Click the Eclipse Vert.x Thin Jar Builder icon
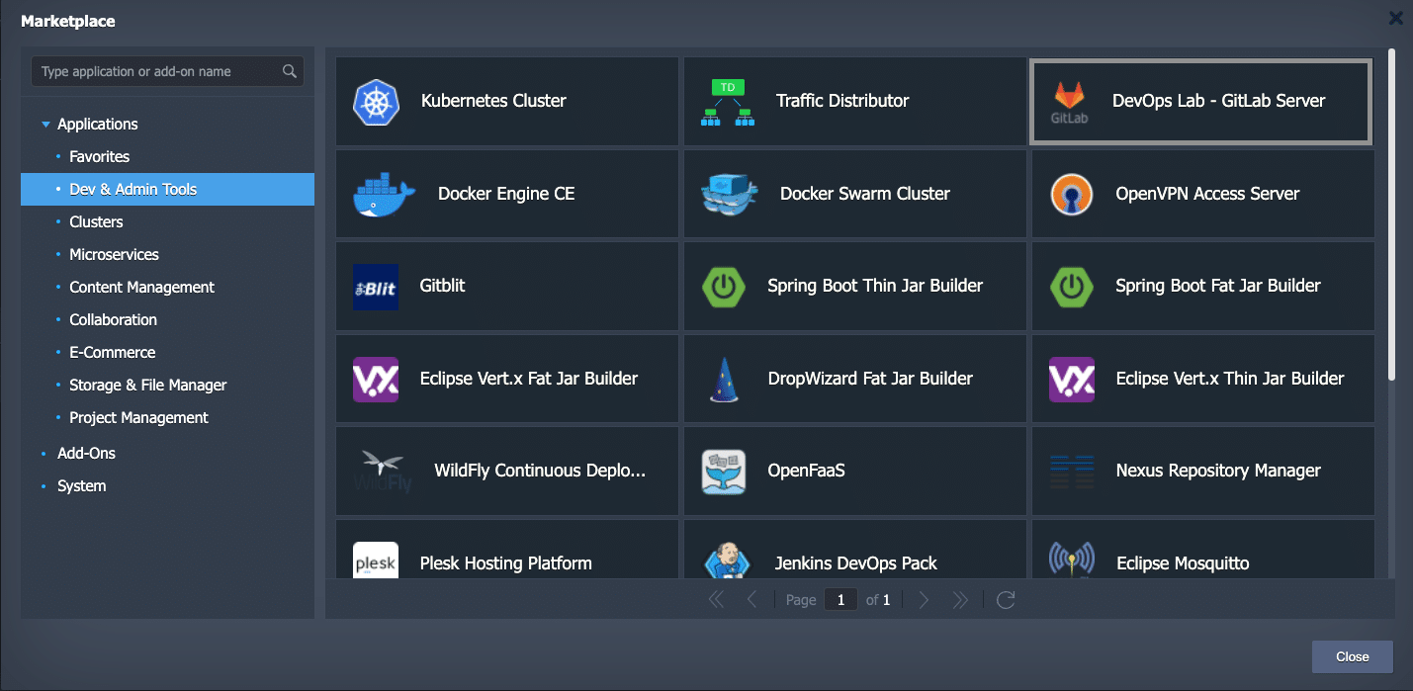This screenshot has width=1413, height=691. (1072, 379)
